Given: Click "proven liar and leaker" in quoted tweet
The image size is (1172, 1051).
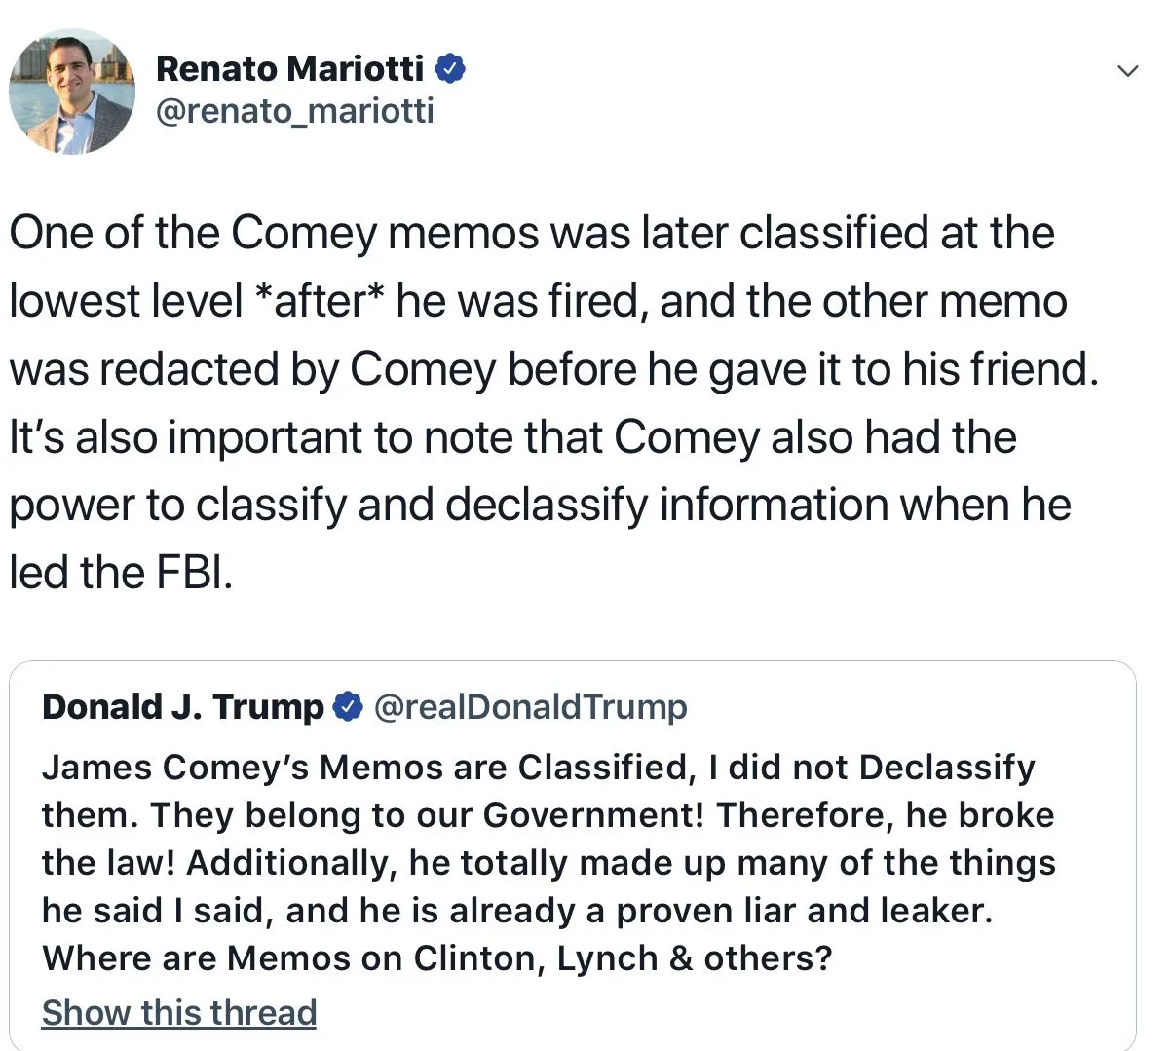Looking at the screenshot, I should click(804, 911).
